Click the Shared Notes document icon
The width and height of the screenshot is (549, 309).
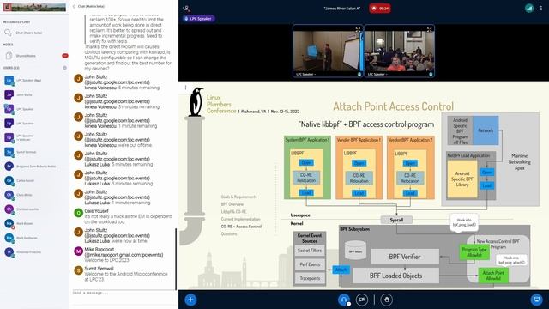(x=9, y=56)
